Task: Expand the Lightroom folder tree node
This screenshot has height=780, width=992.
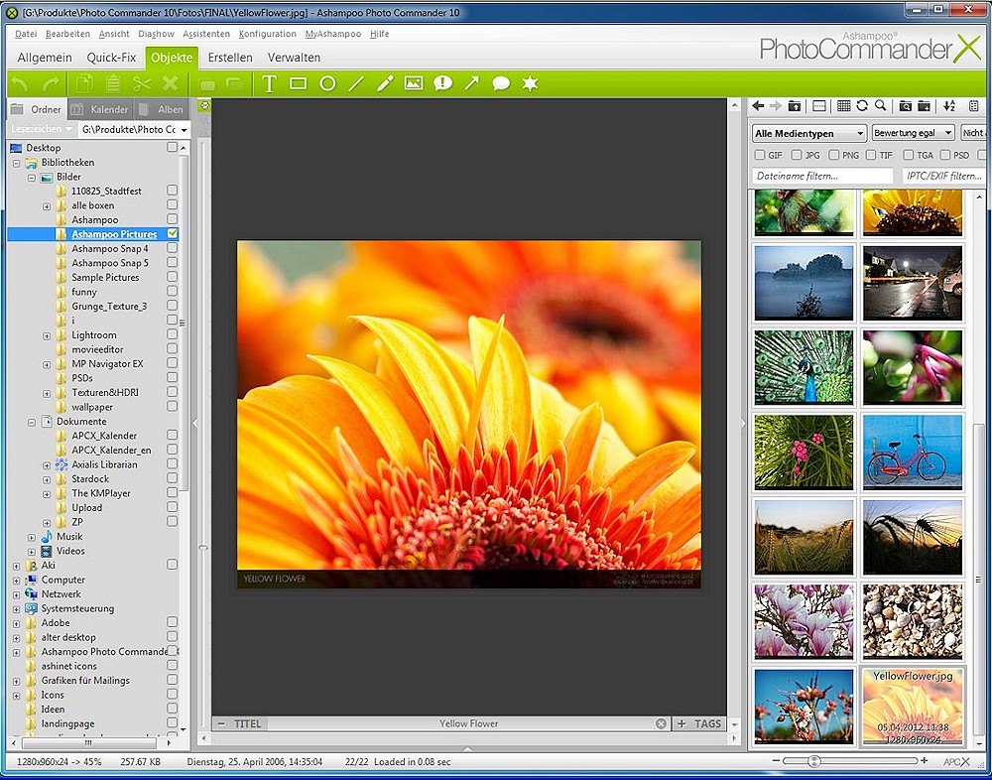Action: click(x=47, y=335)
